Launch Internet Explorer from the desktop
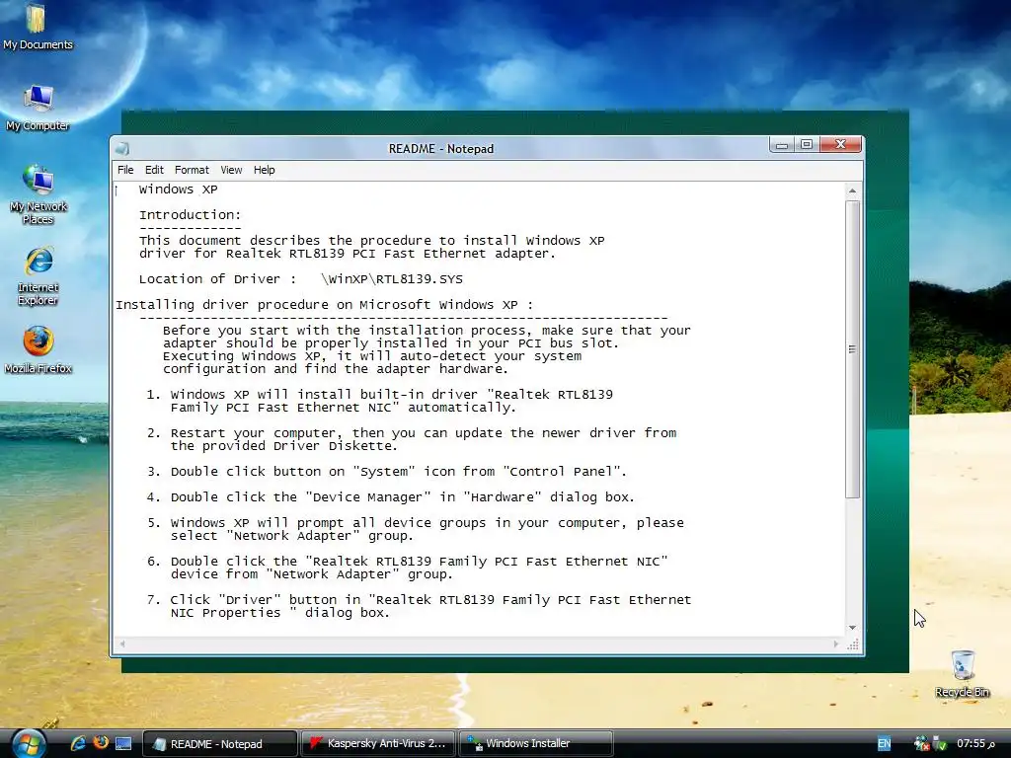Image resolution: width=1011 pixels, height=758 pixels. coord(39,275)
